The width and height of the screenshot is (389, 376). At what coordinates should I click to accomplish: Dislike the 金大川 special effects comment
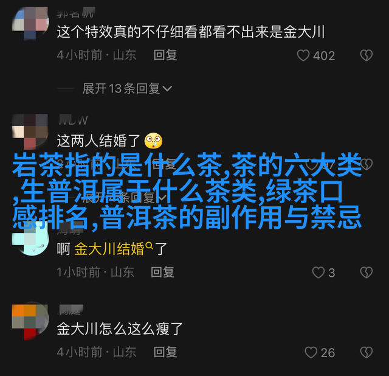pos(367,55)
